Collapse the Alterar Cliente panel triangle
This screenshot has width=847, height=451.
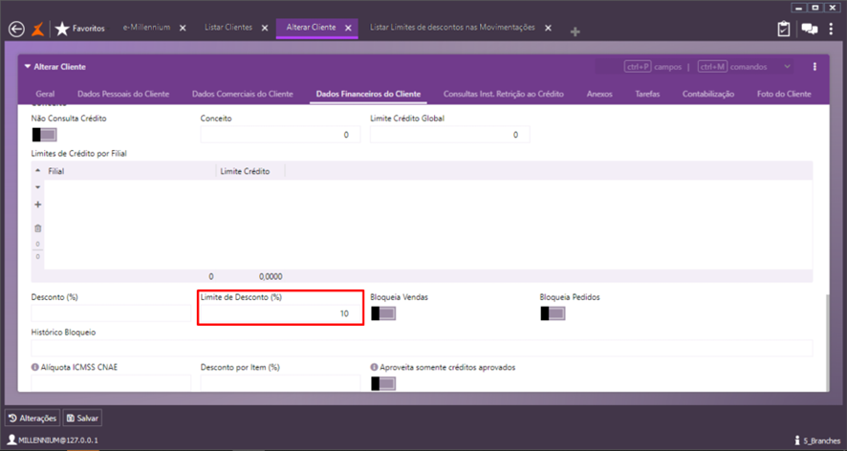(28, 67)
